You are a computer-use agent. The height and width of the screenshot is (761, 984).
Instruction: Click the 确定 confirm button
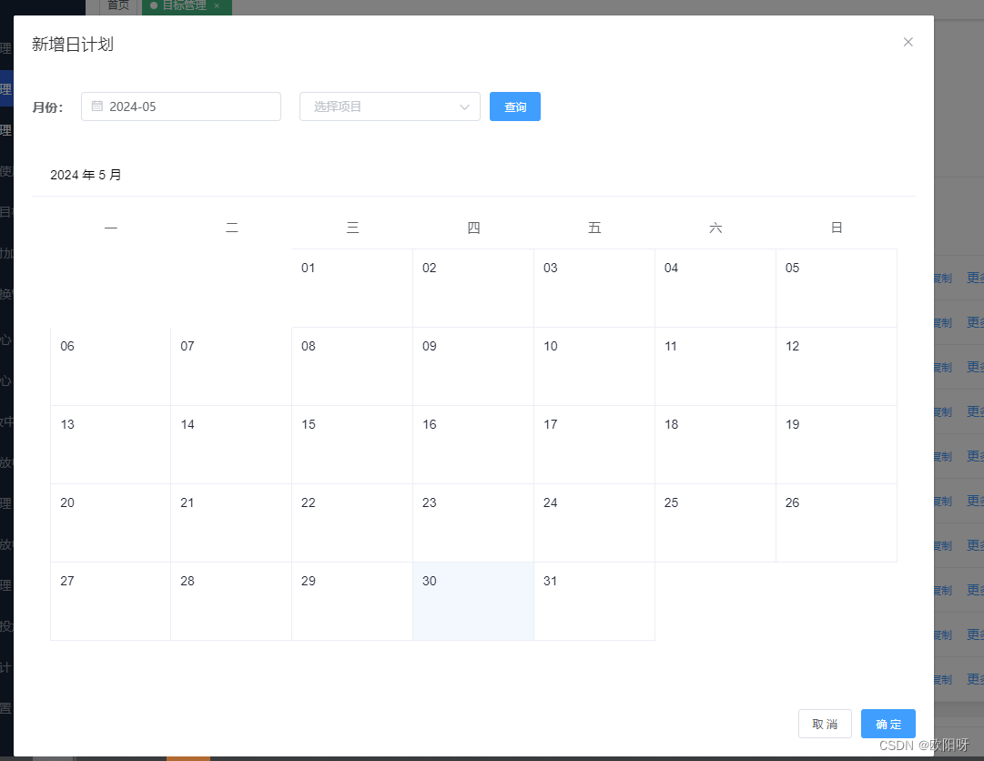pos(888,724)
